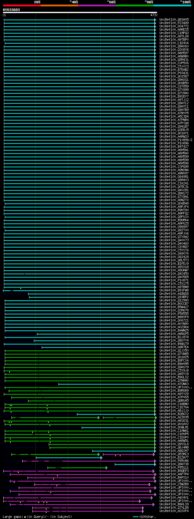
Task: Select label UniRef100_P93431
Action: [174, 73]
